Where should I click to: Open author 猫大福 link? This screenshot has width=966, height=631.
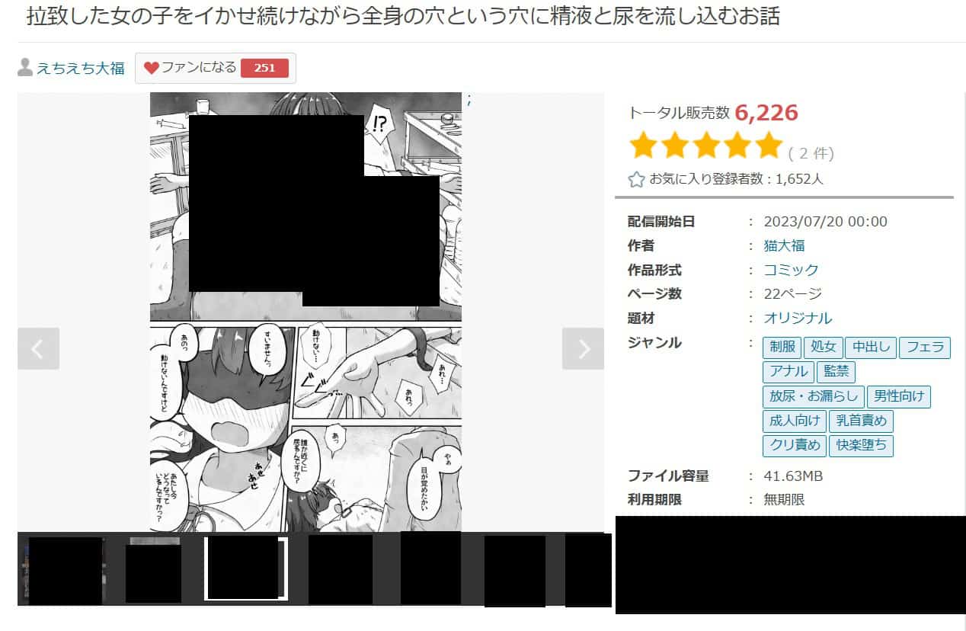click(784, 245)
